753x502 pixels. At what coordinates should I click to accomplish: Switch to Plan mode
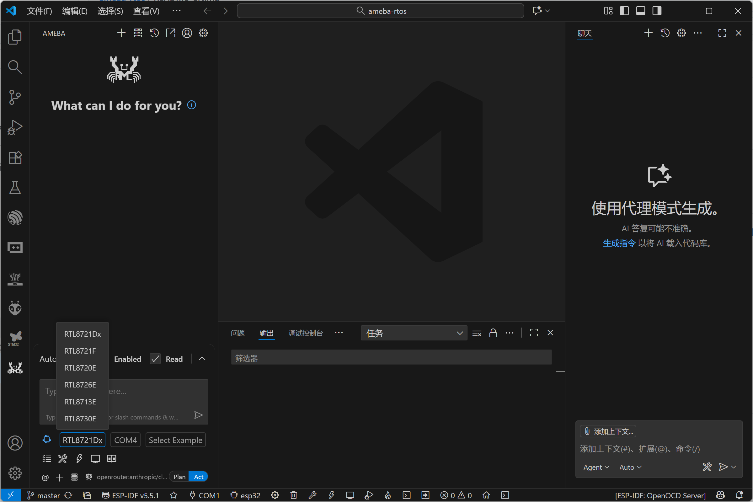pos(179,477)
